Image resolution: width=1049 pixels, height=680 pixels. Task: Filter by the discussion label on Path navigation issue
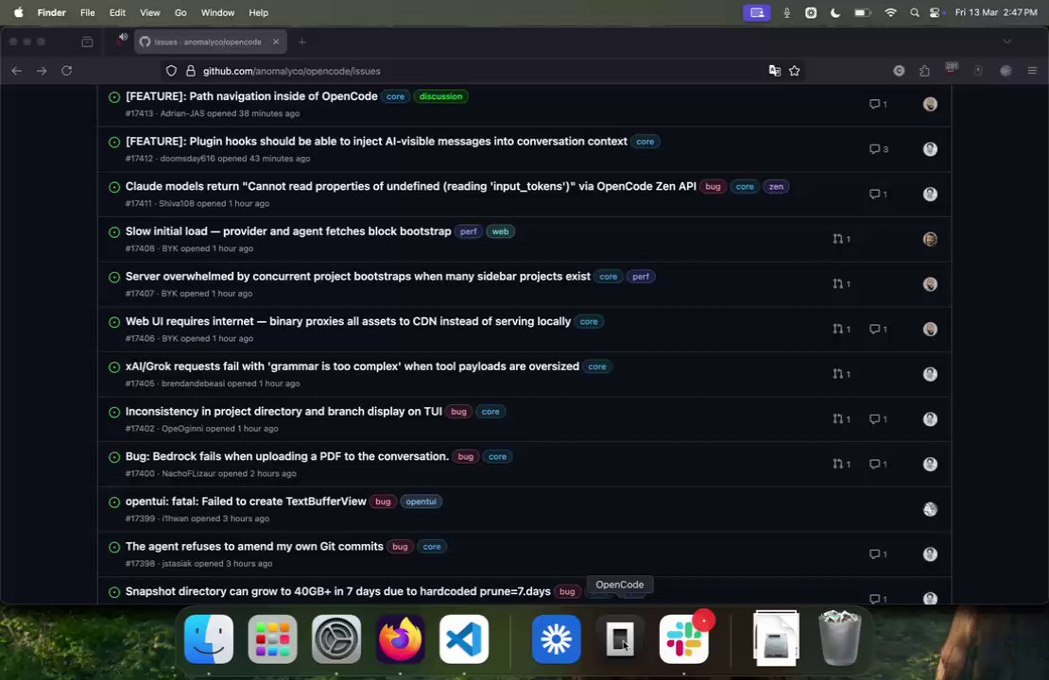pos(440,96)
